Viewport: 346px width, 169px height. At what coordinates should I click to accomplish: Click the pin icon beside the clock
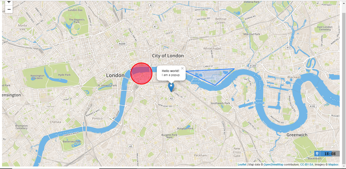coord(317,154)
